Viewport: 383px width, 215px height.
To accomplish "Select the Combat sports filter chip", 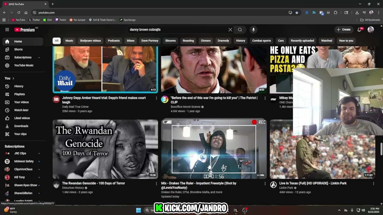I will pyautogui.click(x=262, y=41).
